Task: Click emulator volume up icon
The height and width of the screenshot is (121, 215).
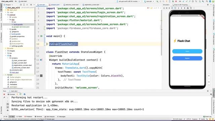Action: (167, 8)
